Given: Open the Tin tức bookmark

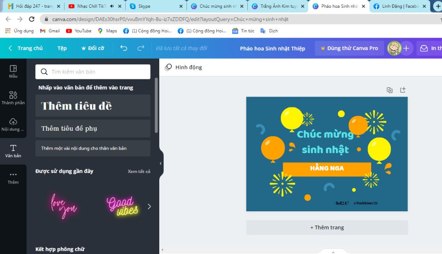Looking at the screenshot, I should [243, 31].
